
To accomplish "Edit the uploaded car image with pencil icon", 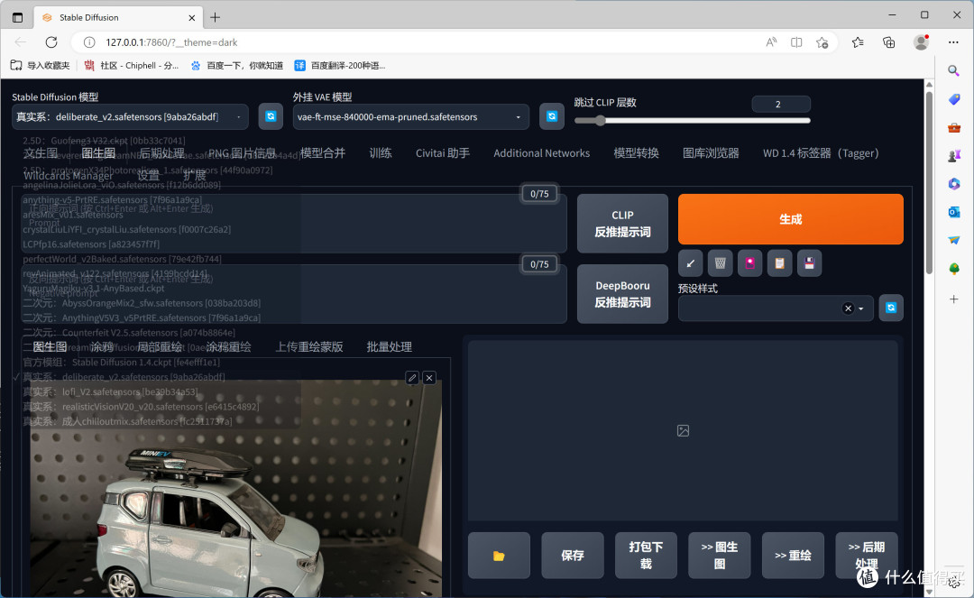I will [412, 378].
